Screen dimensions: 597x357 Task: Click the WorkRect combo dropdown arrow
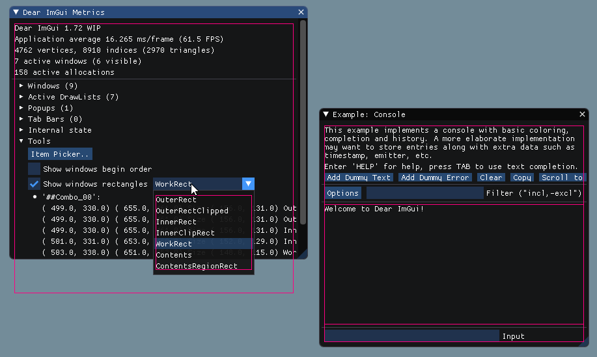click(x=248, y=184)
